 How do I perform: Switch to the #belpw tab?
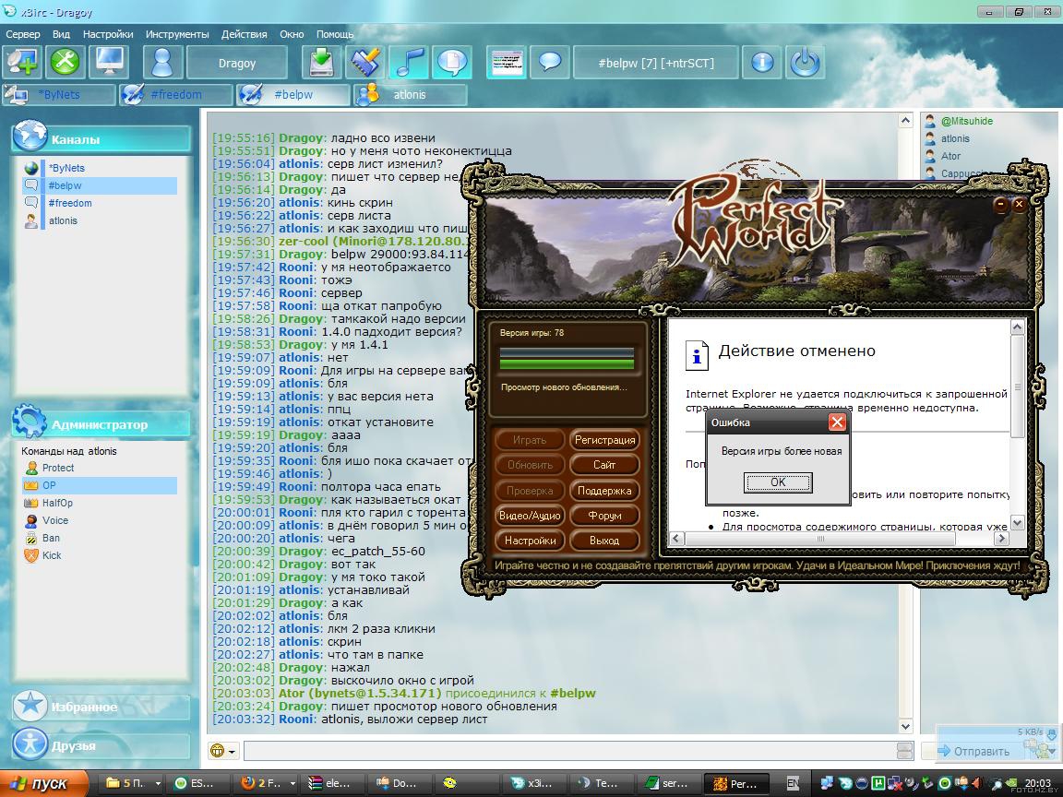coord(293,95)
